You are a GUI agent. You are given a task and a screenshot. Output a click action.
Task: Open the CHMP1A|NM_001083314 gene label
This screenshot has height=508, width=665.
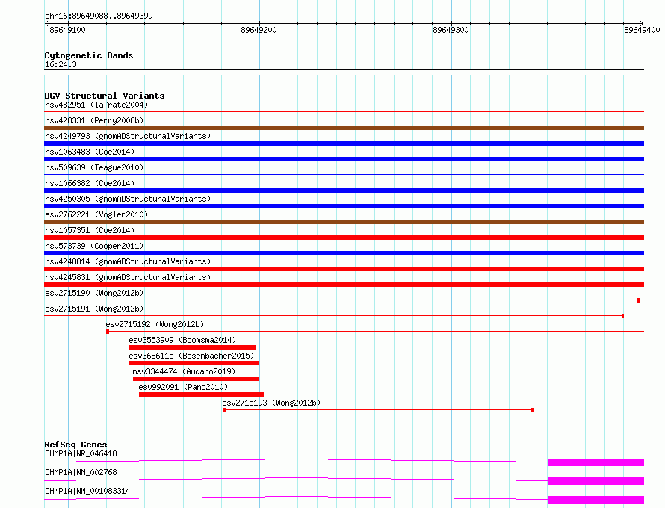[87, 491]
